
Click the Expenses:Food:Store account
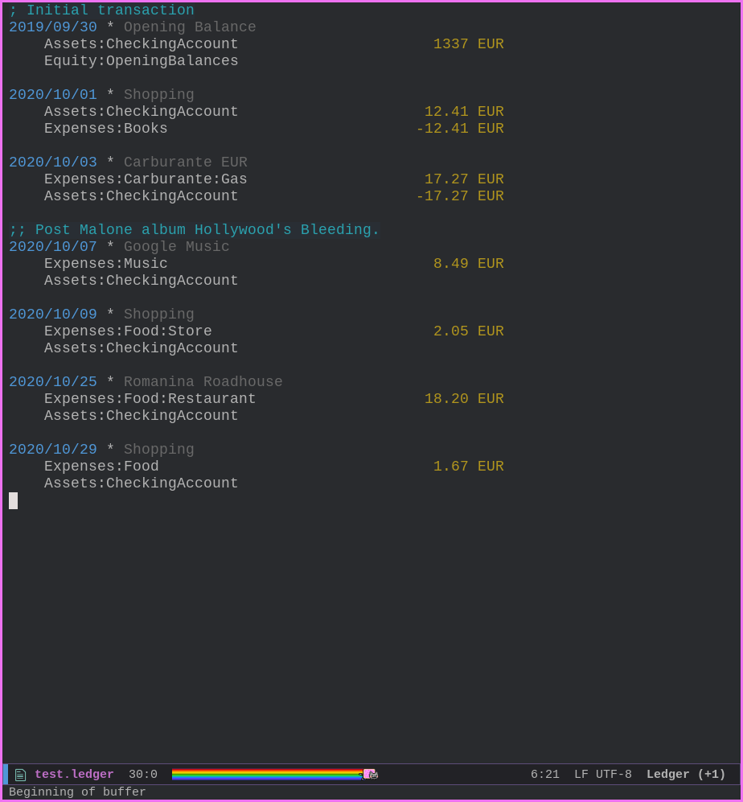pos(128,331)
